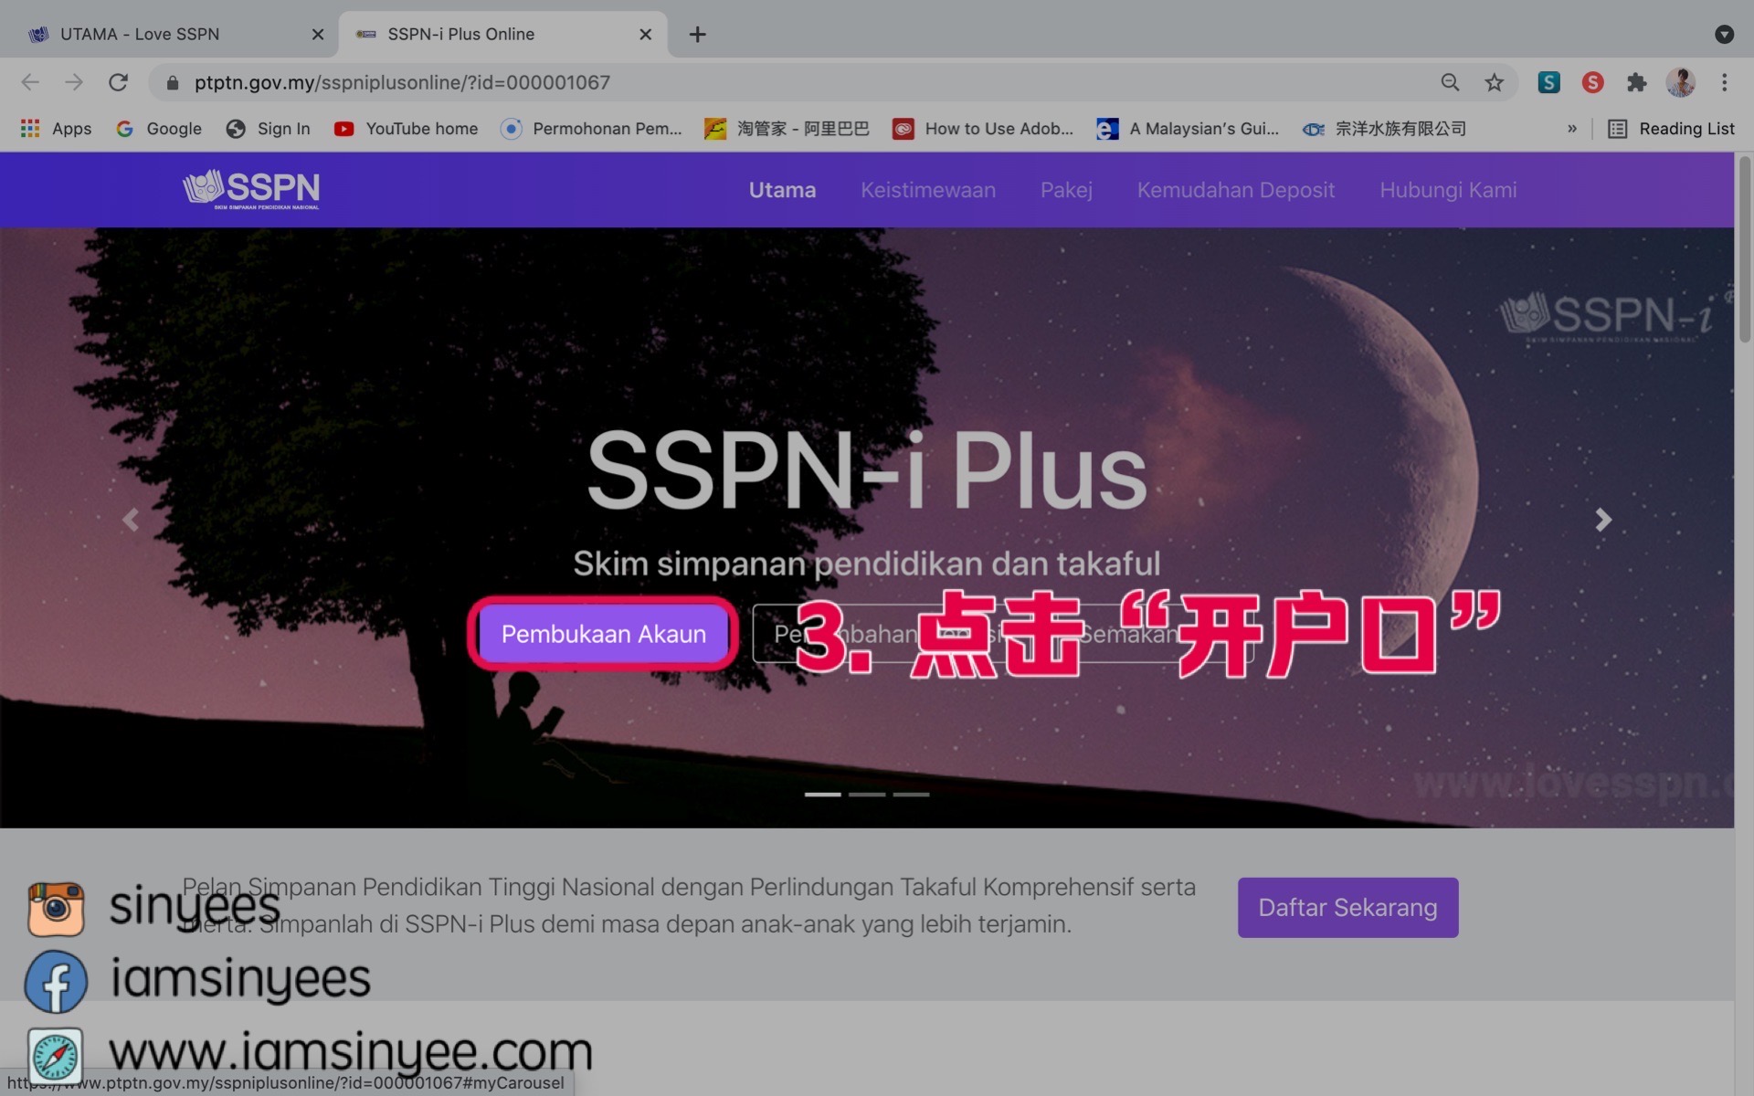Show previous carousel slide arrow

[131, 520]
